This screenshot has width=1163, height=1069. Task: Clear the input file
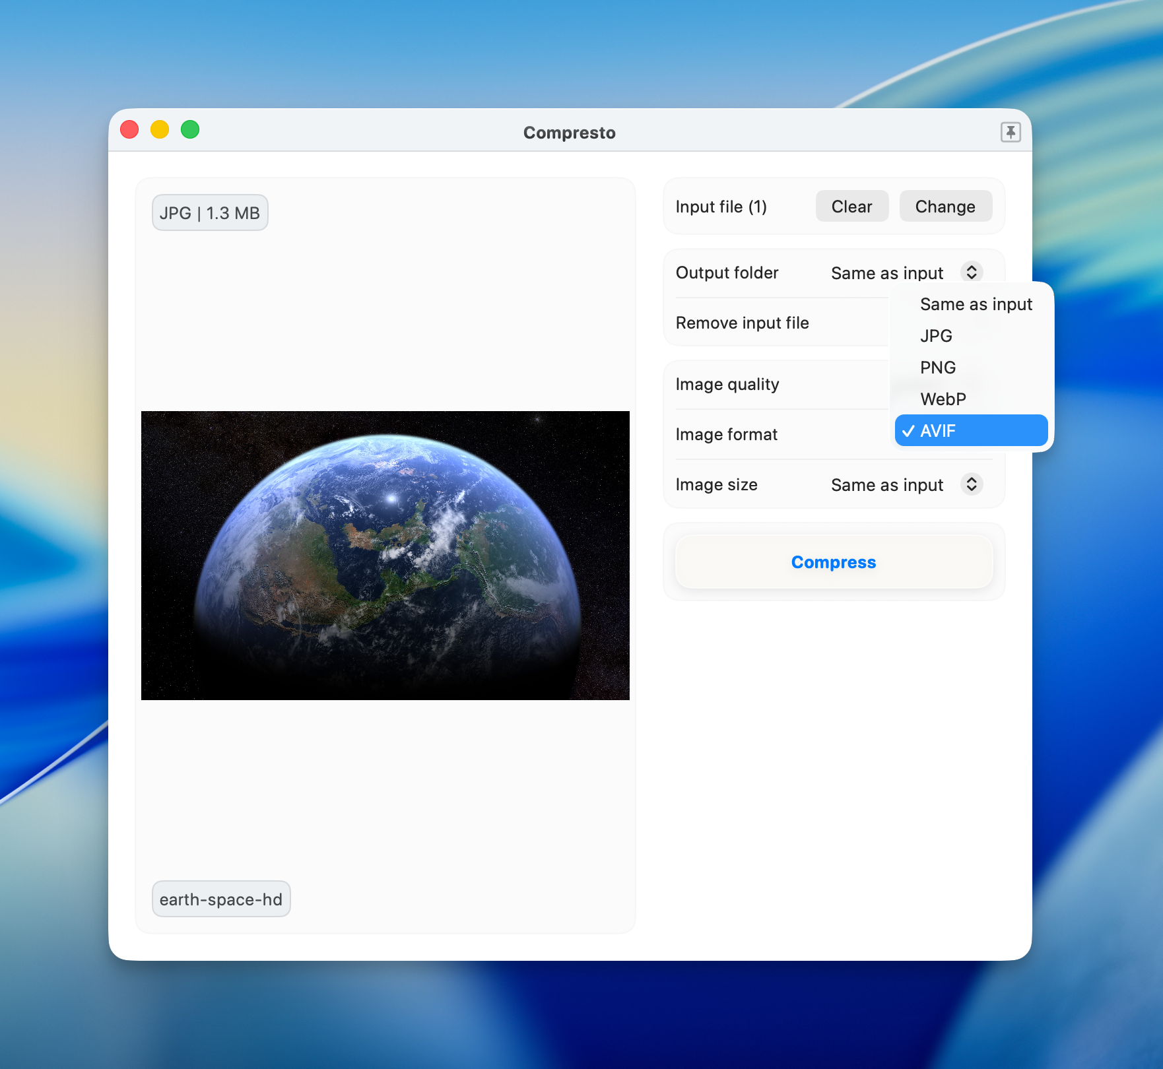(x=851, y=207)
